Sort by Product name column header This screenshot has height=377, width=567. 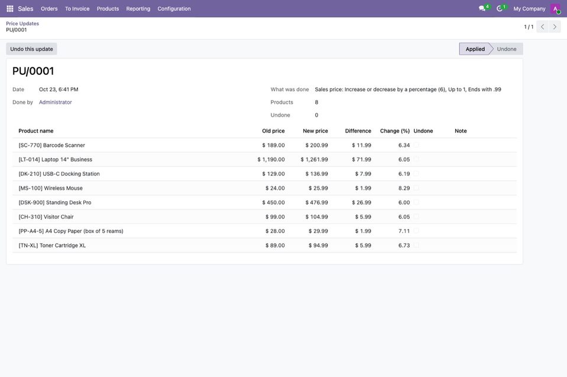coord(36,131)
